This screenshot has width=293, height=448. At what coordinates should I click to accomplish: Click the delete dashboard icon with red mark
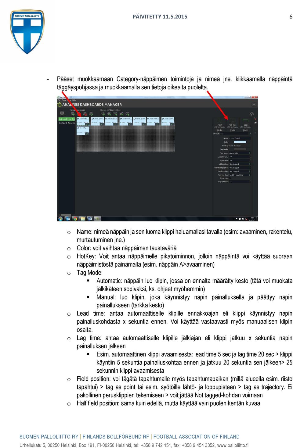click(x=85, y=114)
